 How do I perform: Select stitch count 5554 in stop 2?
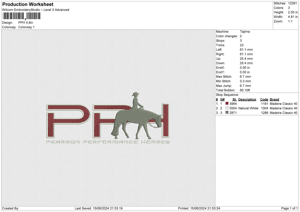tap(233, 108)
